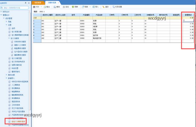Open the 打印 dropdown arrow
Image resolution: width=196 pixels, height=127 pixels.
pos(41,6)
